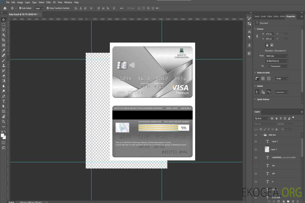305x203 pixels.
Task: Open the layer filter Kind dropdown
Action: coord(262,118)
